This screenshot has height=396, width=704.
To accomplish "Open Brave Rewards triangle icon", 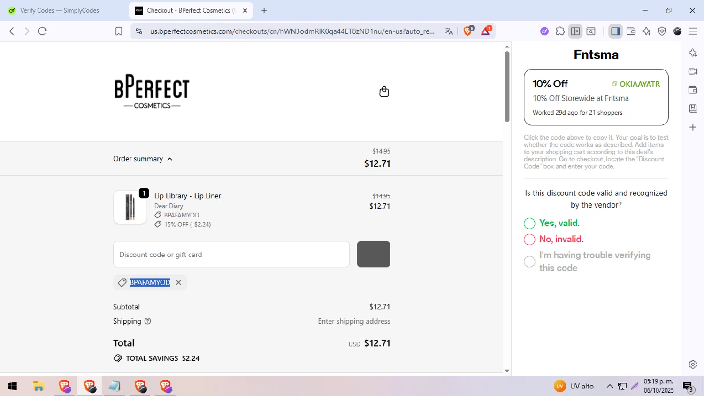I will [486, 31].
